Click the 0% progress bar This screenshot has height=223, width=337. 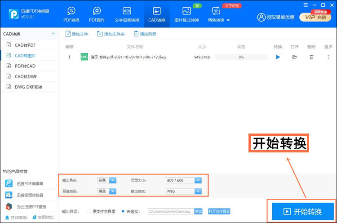pyautogui.click(x=241, y=57)
